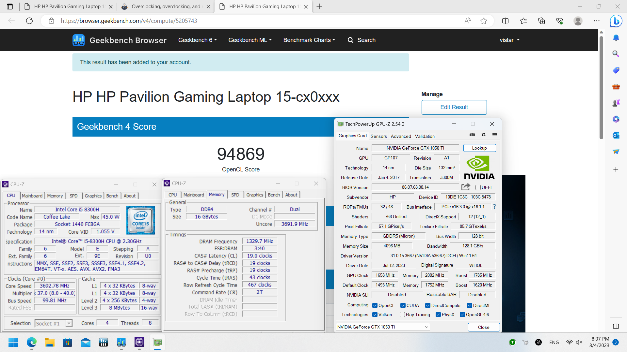Toggle the Vulkan checkbox
The image size is (627, 352).
pyautogui.click(x=375, y=315)
